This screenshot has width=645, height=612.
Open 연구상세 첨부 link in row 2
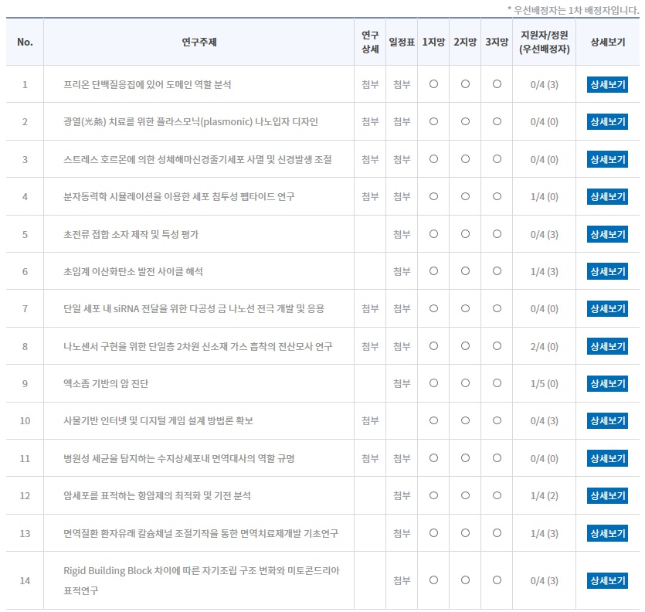click(370, 121)
